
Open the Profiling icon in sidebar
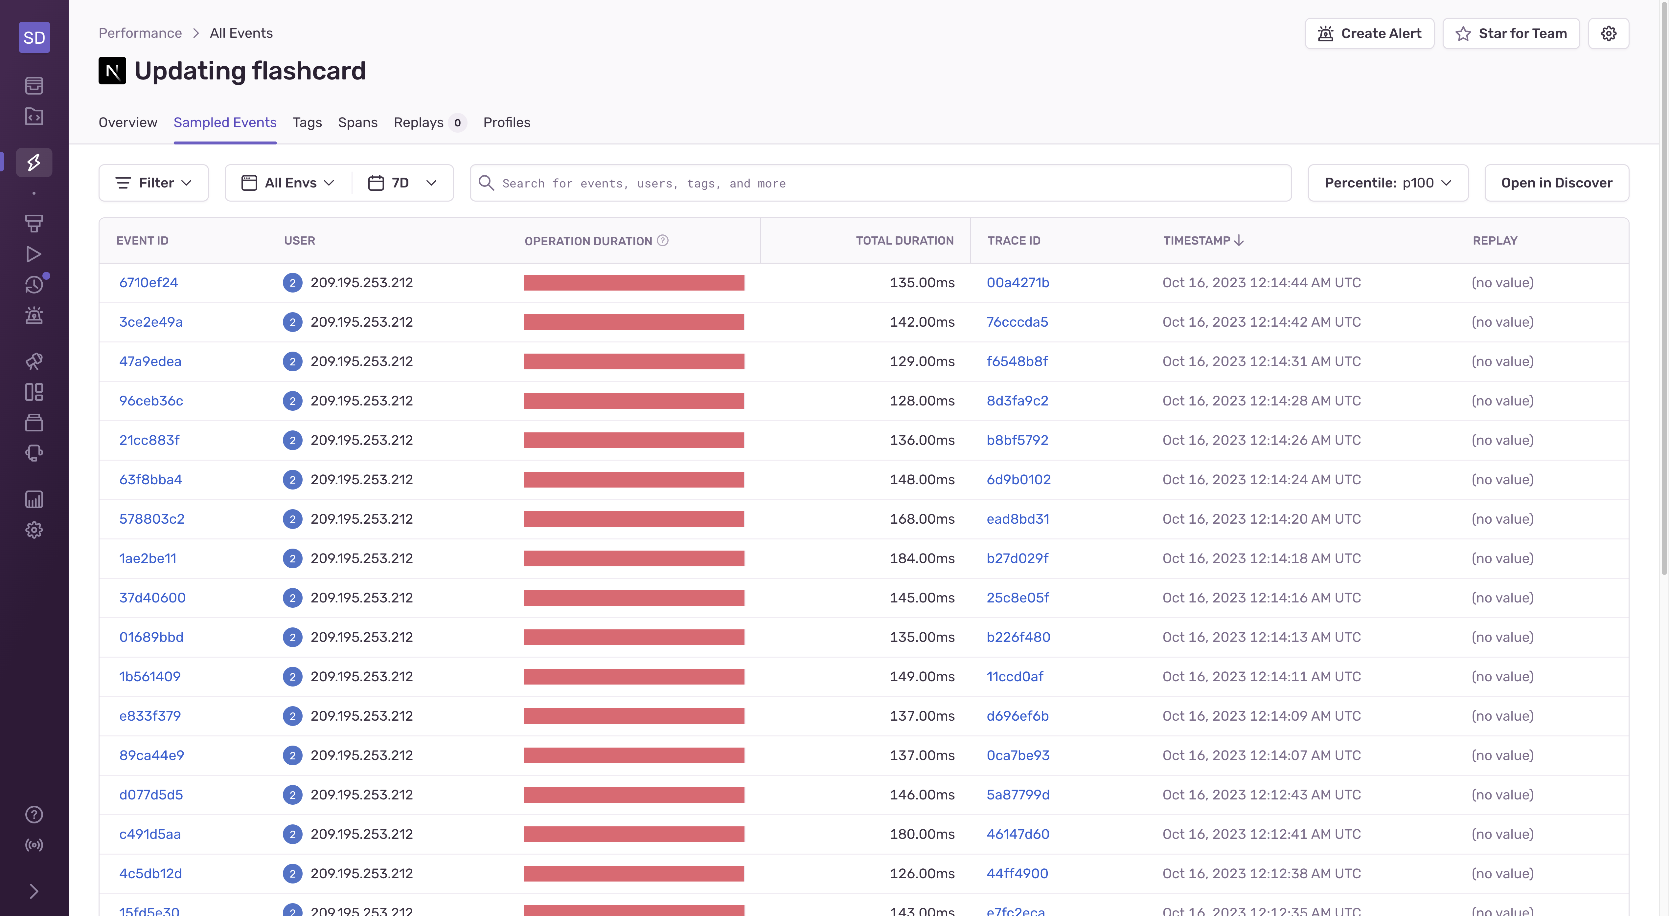click(x=34, y=223)
